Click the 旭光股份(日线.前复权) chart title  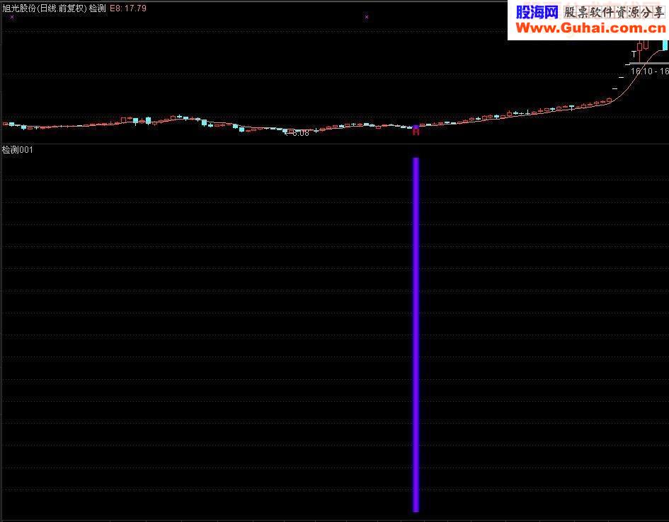(45, 8)
